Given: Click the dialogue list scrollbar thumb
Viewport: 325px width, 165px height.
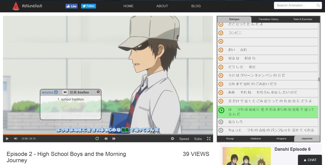Looking at the screenshot, I should (319, 79).
